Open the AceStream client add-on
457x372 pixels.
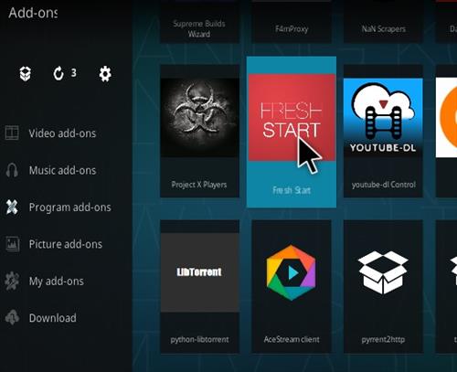click(292, 286)
